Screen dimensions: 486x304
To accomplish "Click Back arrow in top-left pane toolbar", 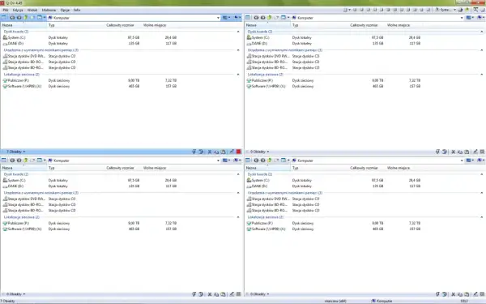I will 12,18.
